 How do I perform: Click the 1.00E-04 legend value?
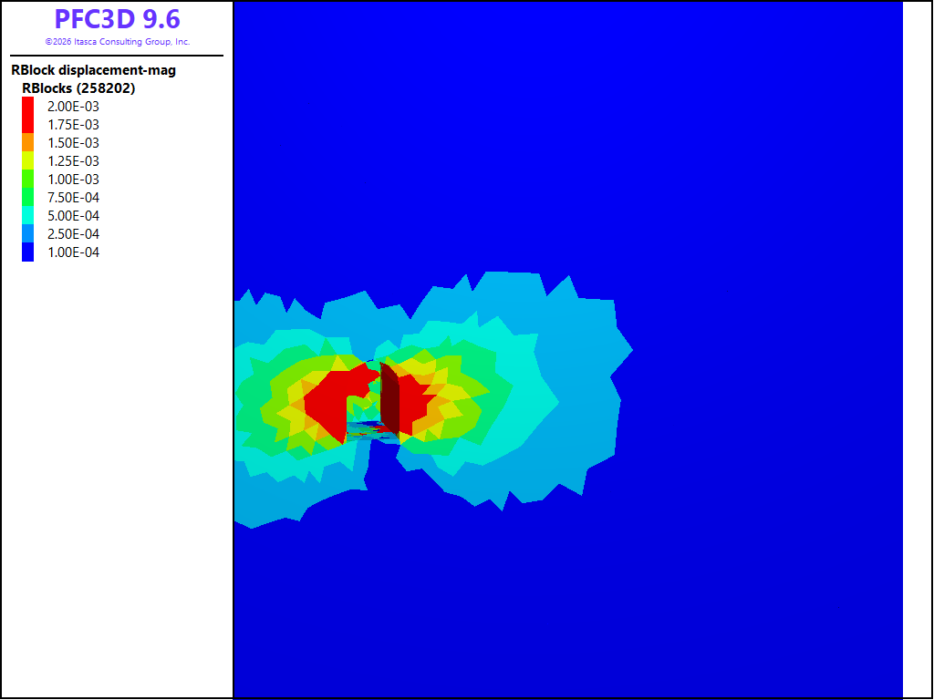click(x=73, y=252)
